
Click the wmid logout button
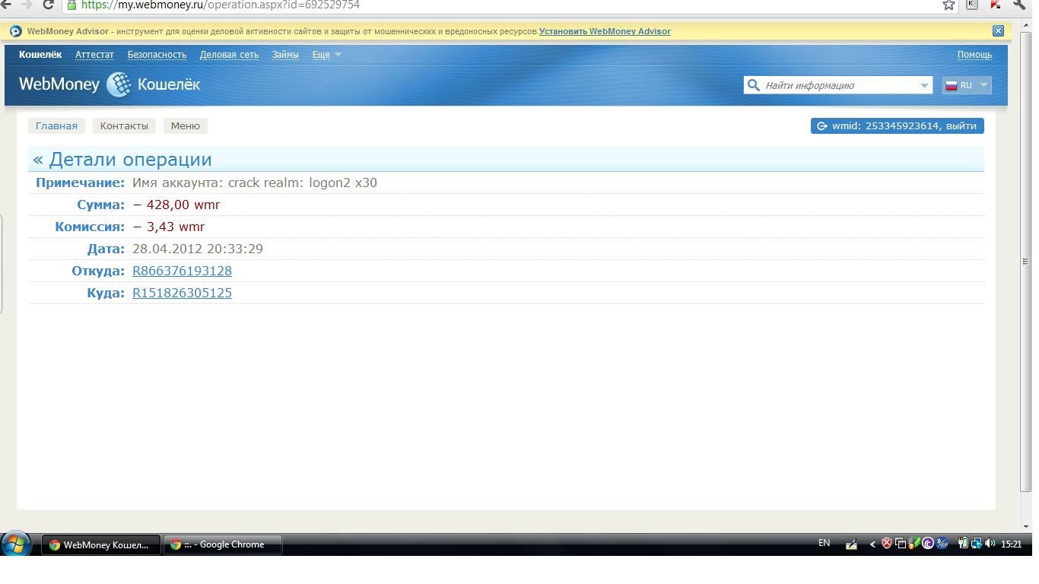click(x=897, y=126)
